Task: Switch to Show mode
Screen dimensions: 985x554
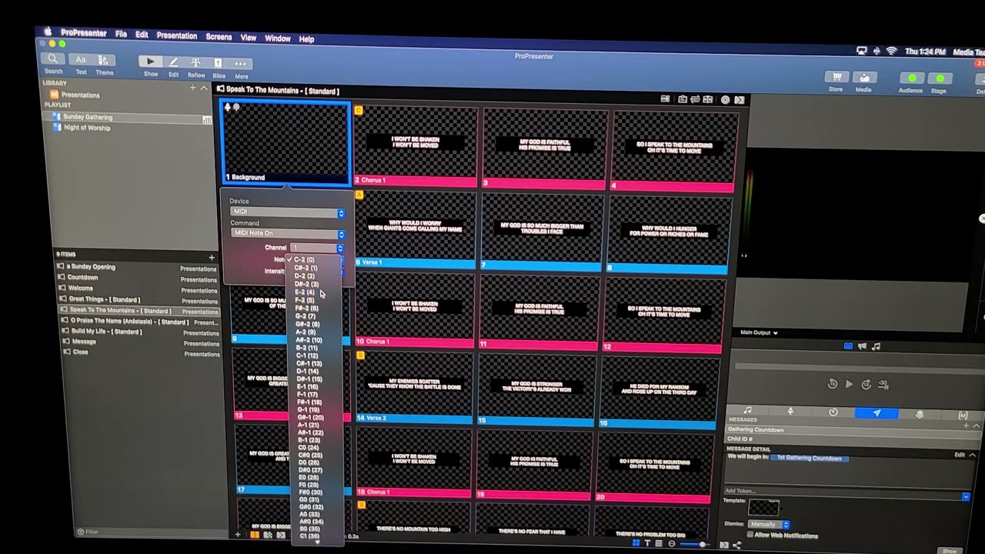Action: coord(150,62)
